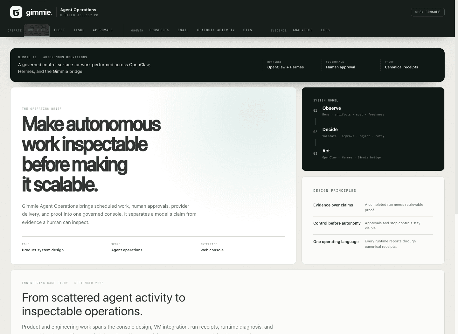This screenshot has width=458, height=334.
Task: Click the Gimmie G logo icon
Action: [x=16, y=12]
